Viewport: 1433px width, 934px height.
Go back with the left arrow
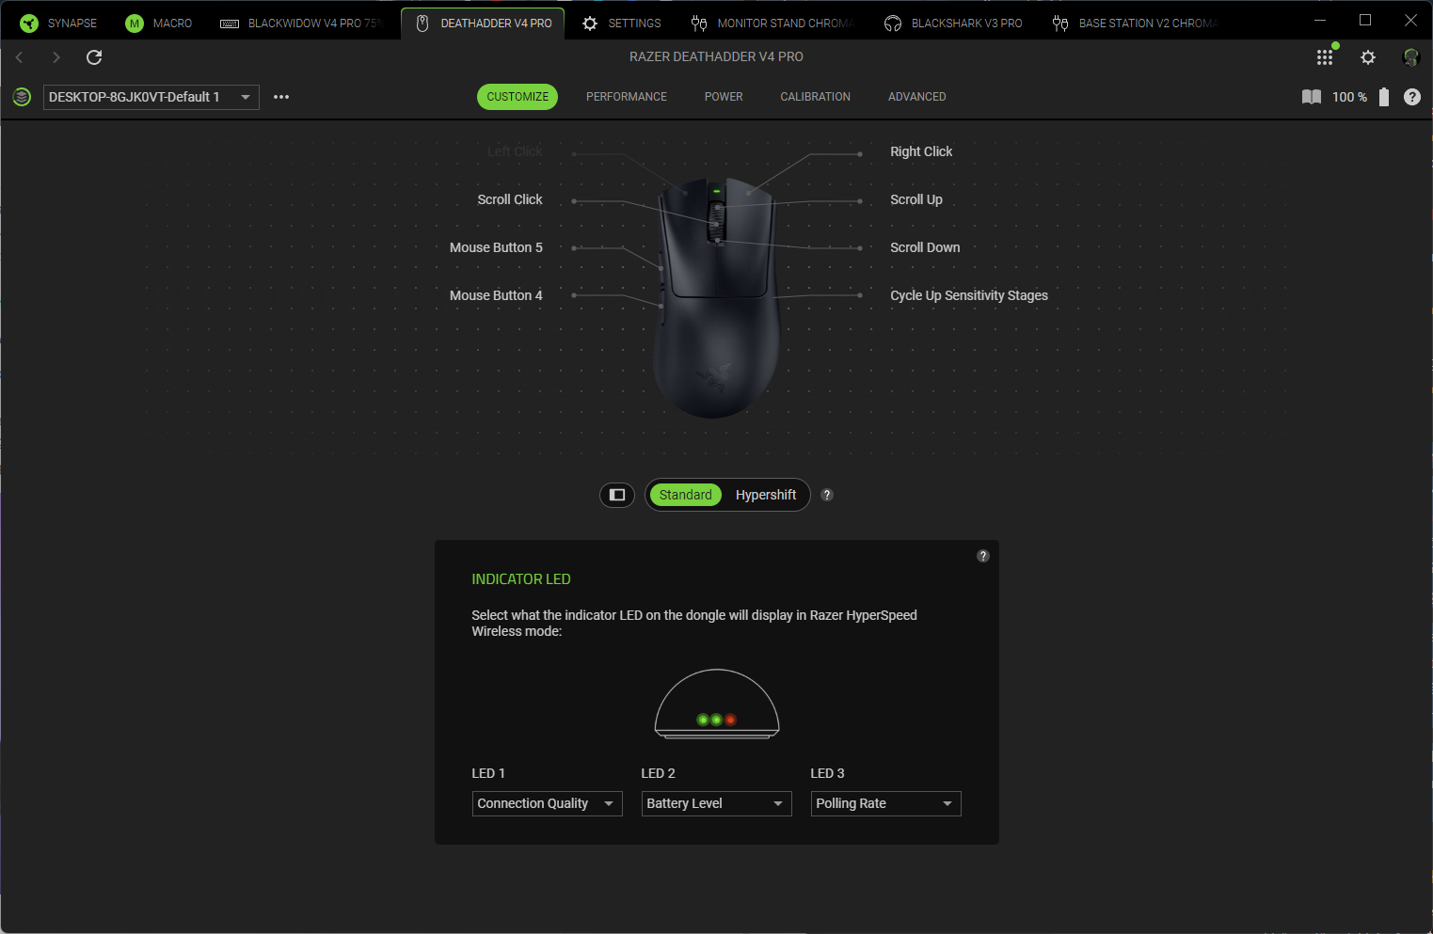[x=20, y=57]
